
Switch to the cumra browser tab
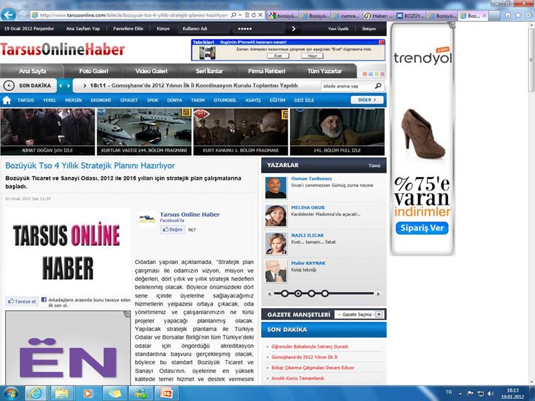347,15
